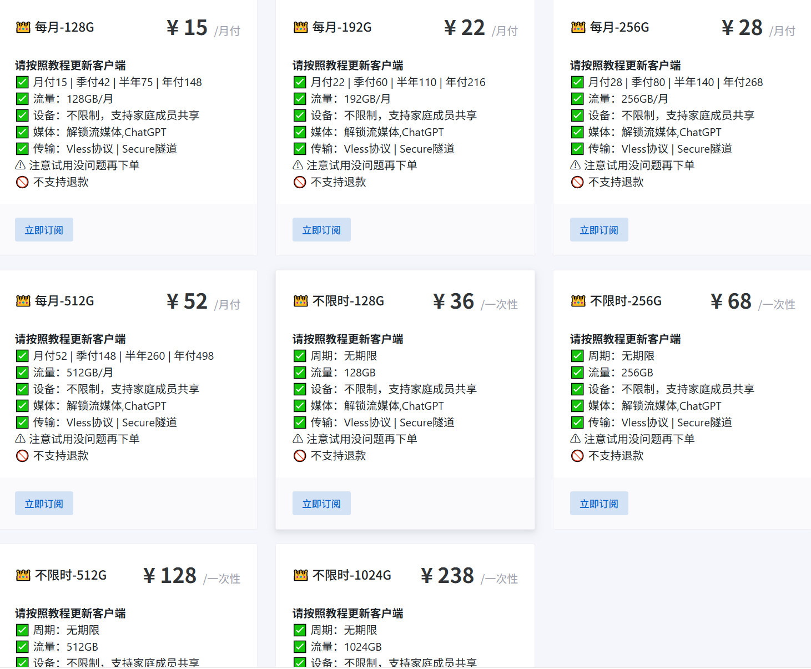Click the warning triangle in the 每月-128G card
The width and height of the screenshot is (811, 669).
tap(21, 165)
